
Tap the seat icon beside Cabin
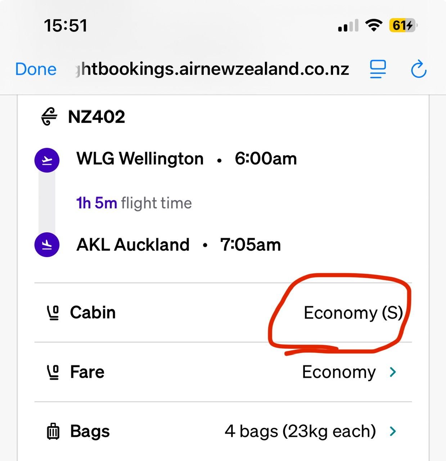pyautogui.click(x=53, y=313)
